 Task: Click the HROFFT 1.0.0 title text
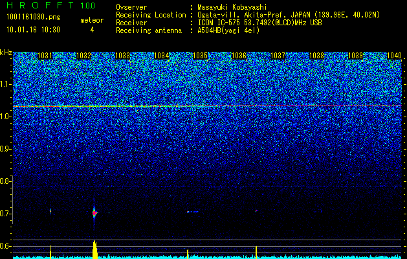coord(51,5)
